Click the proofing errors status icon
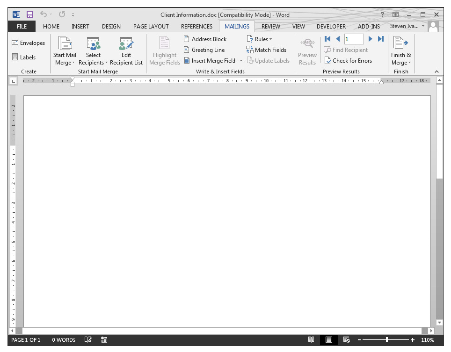Screen dimensions: 451x352 tap(88, 340)
